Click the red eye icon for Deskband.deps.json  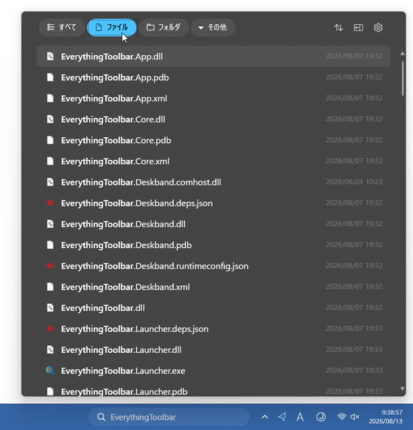(x=50, y=203)
